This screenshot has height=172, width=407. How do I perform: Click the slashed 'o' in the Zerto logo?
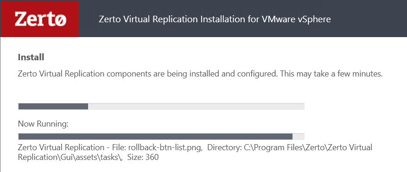(60, 20)
